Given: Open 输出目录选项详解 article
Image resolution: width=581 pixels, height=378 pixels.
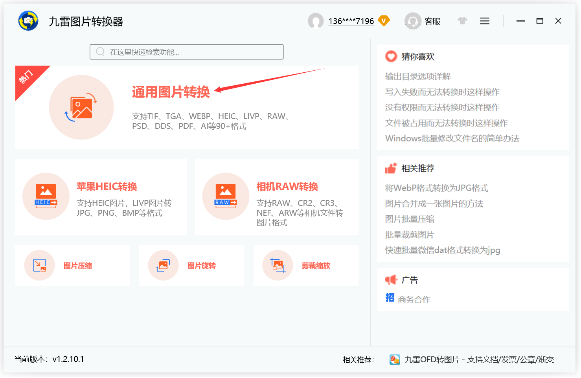Looking at the screenshot, I should [x=418, y=77].
